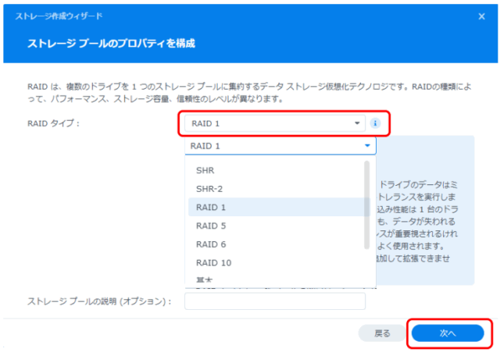Choose SHR-2 in the RAID type list
500x356 pixels.
[209, 188]
